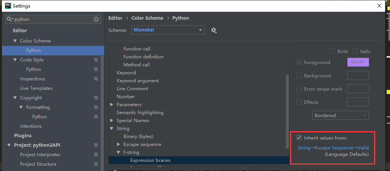Click the Error stripe mark color swatch
The width and height of the screenshot is (390, 171).
point(358,89)
